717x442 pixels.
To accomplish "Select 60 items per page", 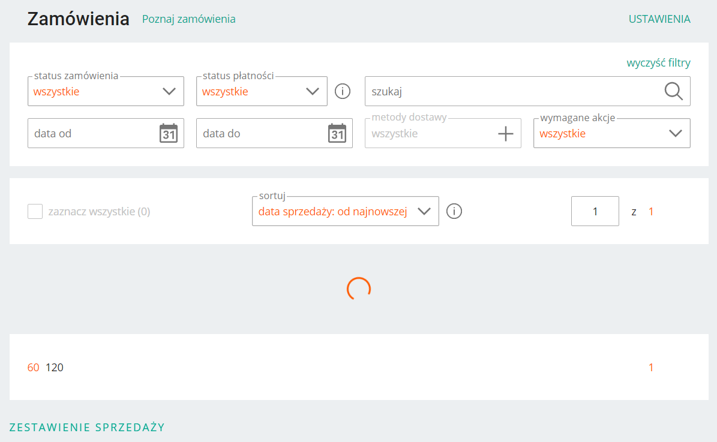I will click(x=34, y=368).
